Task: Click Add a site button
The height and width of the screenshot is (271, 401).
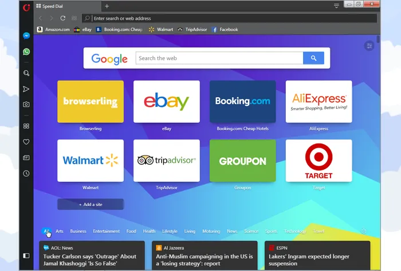Action: click(x=91, y=205)
